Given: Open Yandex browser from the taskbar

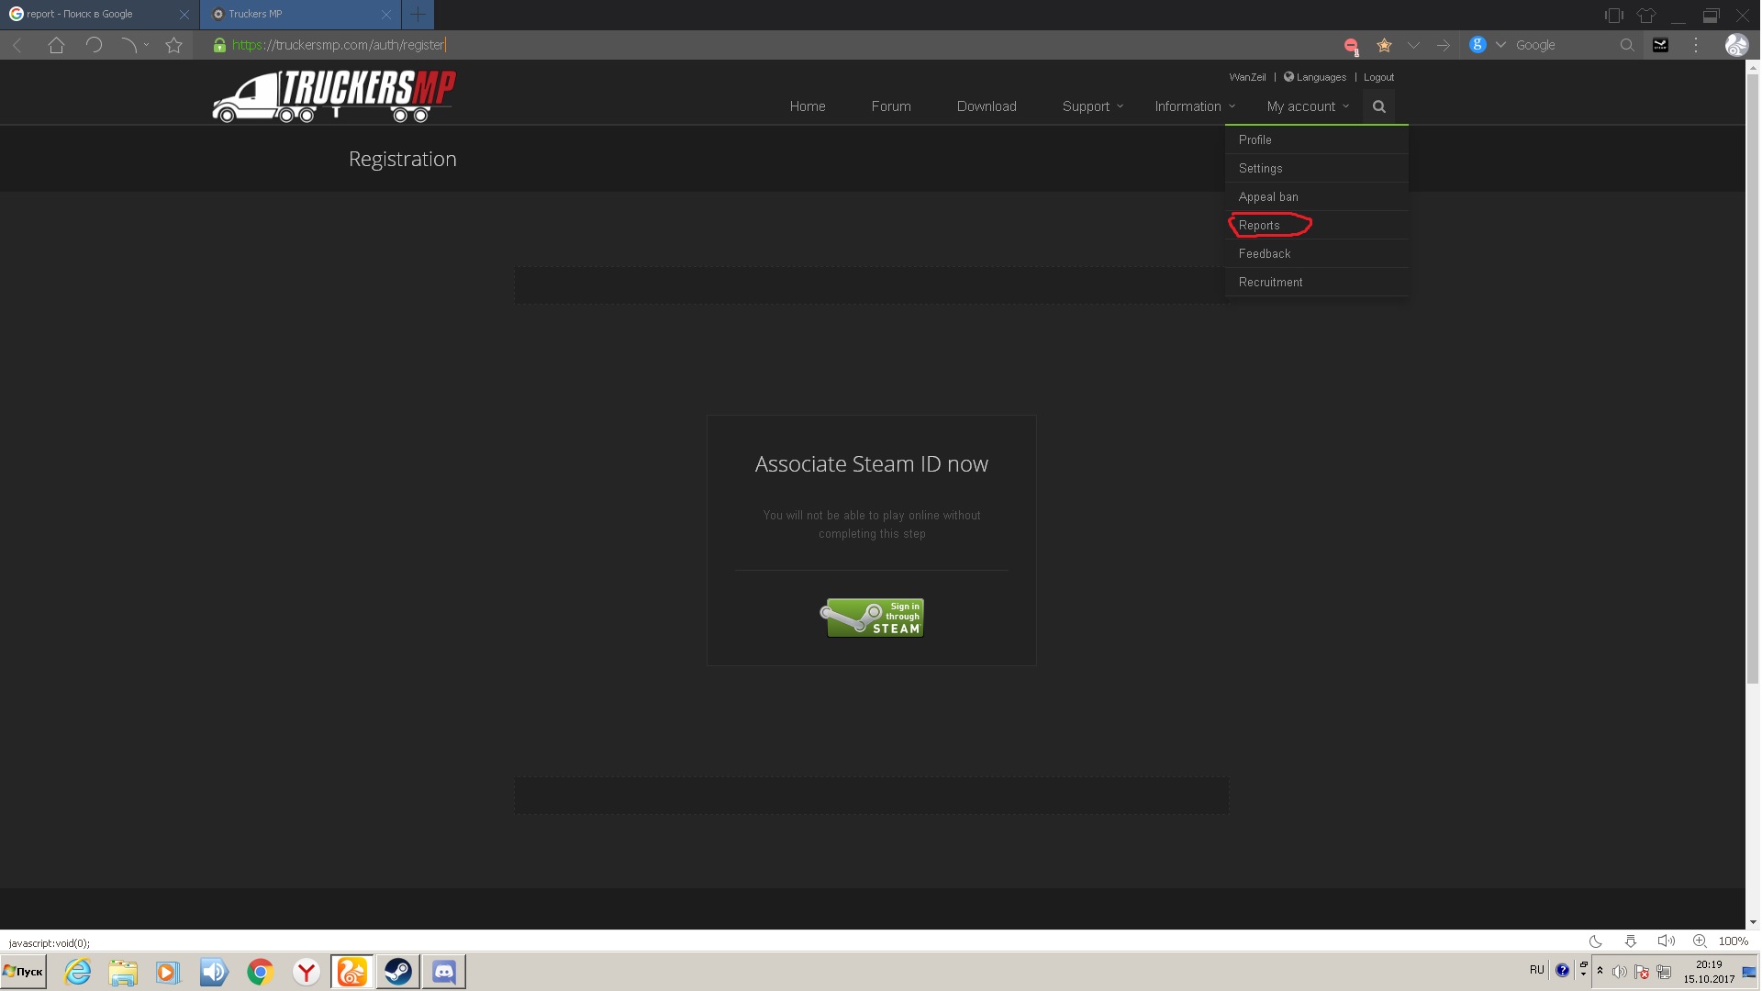Looking at the screenshot, I should [x=307, y=972].
